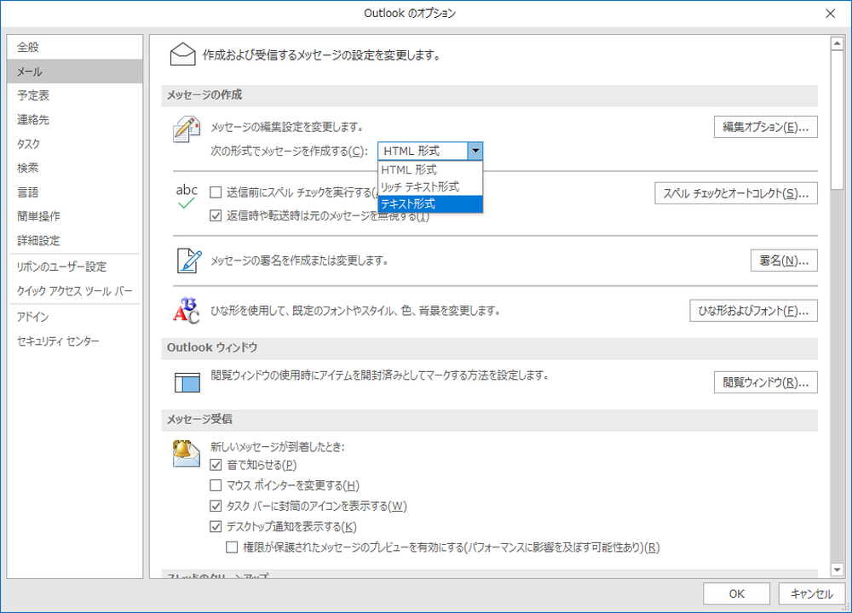Click the bell and envelope notification icon
This screenshot has width=852, height=613.
click(x=186, y=452)
